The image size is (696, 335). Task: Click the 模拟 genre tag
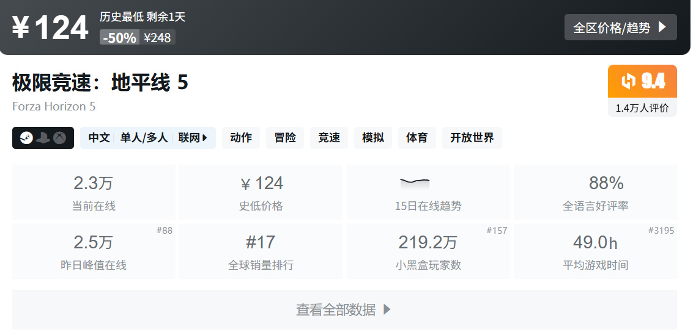373,138
